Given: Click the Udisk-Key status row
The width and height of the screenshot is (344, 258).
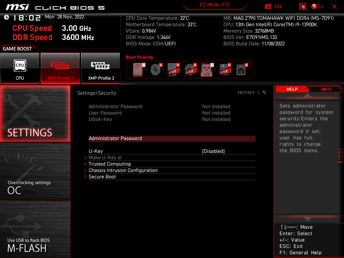Looking at the screenshot, I should click(160, 119).
